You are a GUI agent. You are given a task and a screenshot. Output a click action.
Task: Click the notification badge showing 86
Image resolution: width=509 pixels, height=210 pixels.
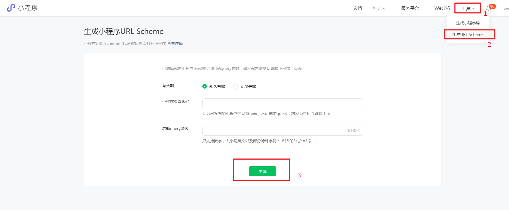point(492,6)
